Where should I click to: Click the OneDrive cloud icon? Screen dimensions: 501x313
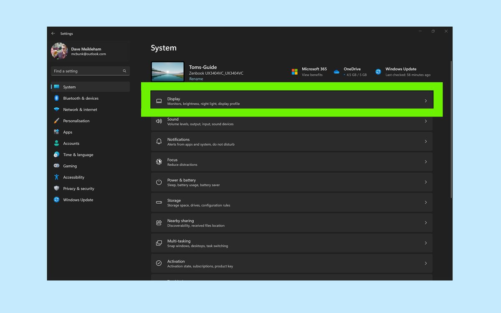point(336,71)
